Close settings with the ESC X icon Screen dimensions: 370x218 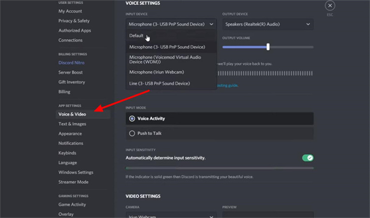point(330,6)
